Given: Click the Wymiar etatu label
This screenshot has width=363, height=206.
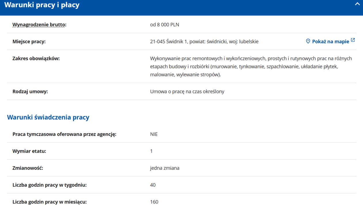Looking at the screenshot, I should (29, 151).
